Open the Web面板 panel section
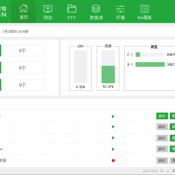This screenshot has width=175, height=175. click(x=144, y=12)
